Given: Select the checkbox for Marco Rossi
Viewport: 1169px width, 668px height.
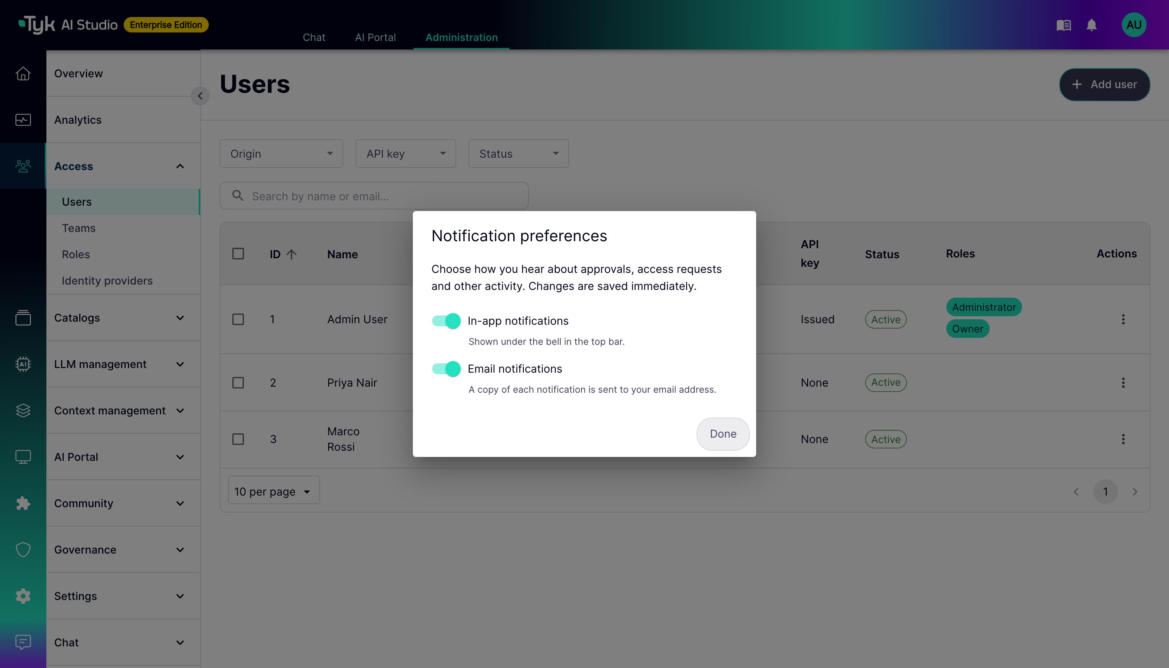Looking at the screenshot, I should click(x=238, y=439).
